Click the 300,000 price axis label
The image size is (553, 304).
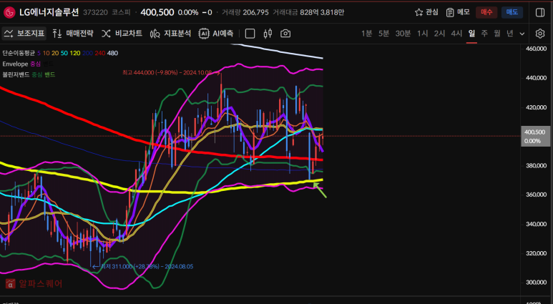click(535, 283)
